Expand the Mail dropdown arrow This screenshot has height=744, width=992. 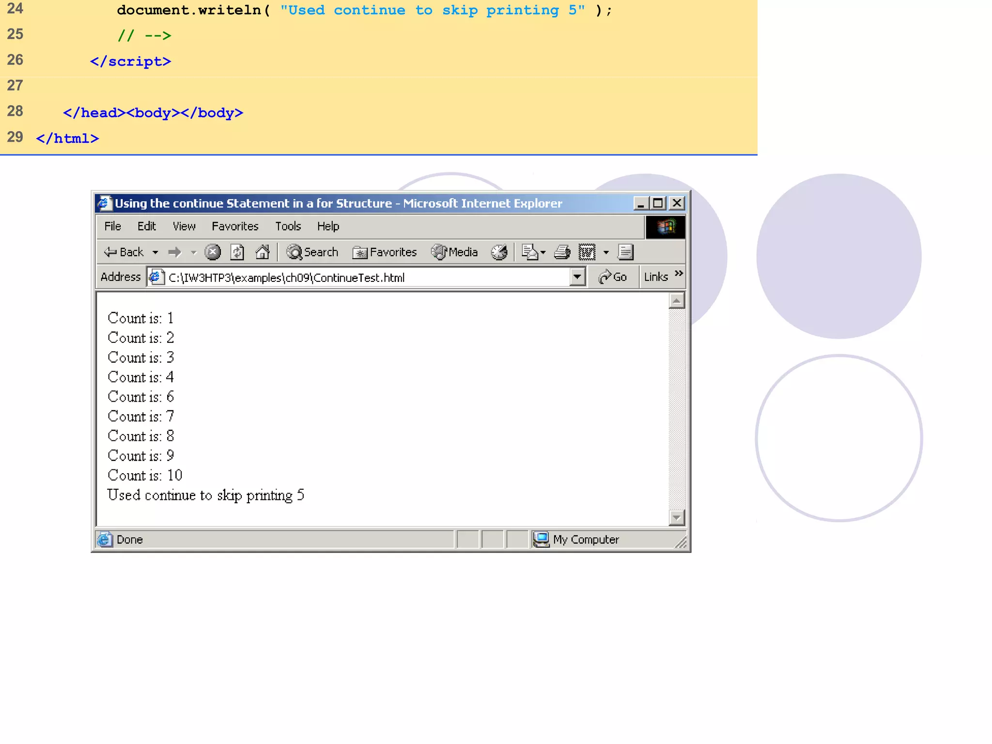543,252
